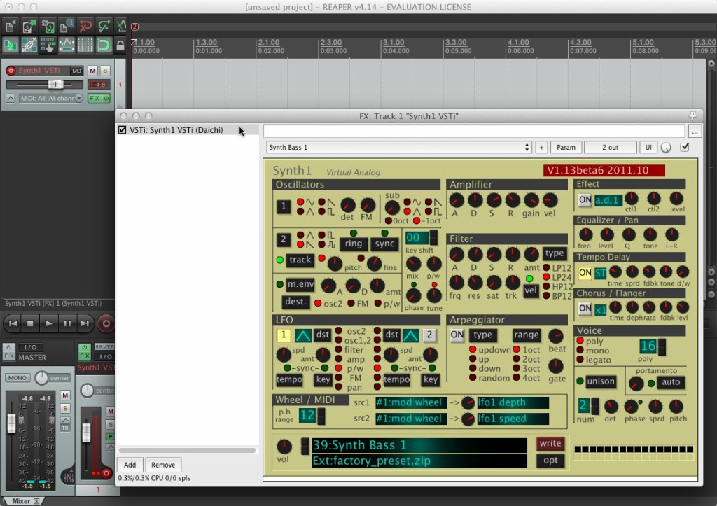Click the green FX button on track
This screenshot has width=717, height=506.
(x=95, y=98)
